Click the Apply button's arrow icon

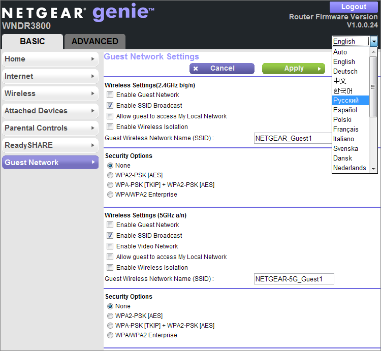pos(320,69)
